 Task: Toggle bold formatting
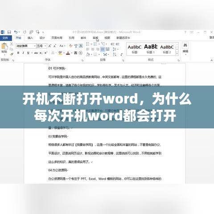(18, 53)
